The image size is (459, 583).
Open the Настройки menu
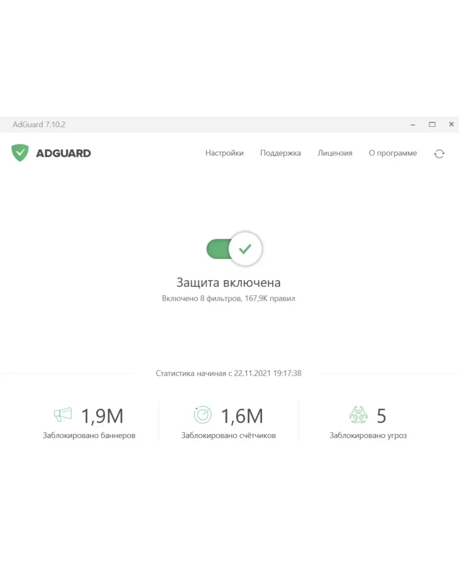point(224,153)
